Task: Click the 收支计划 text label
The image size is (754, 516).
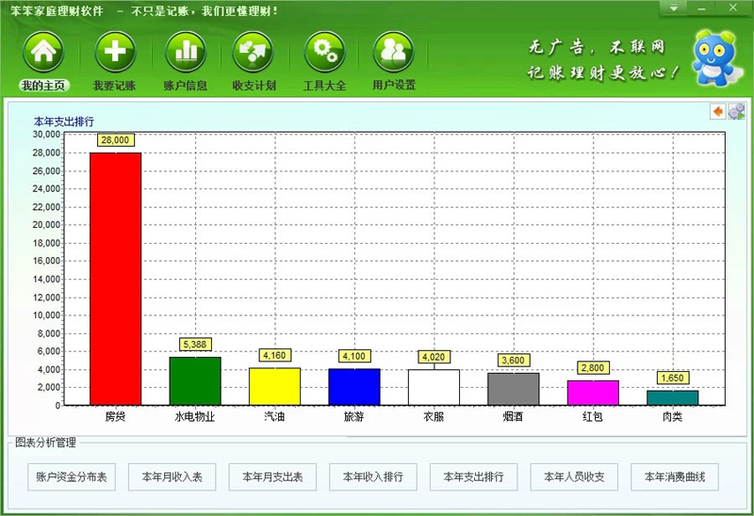Action: pyautogui.click(x=254, y=86)
